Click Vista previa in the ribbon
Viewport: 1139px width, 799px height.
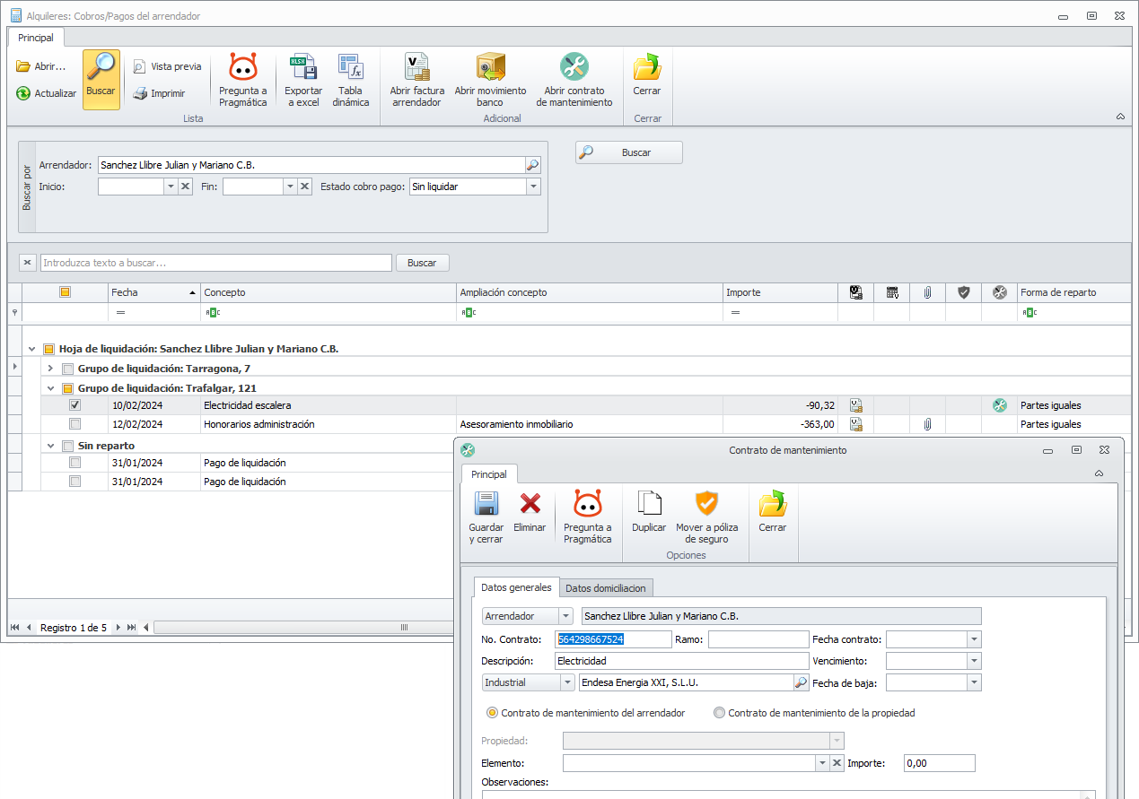click(x=168, y=66)
